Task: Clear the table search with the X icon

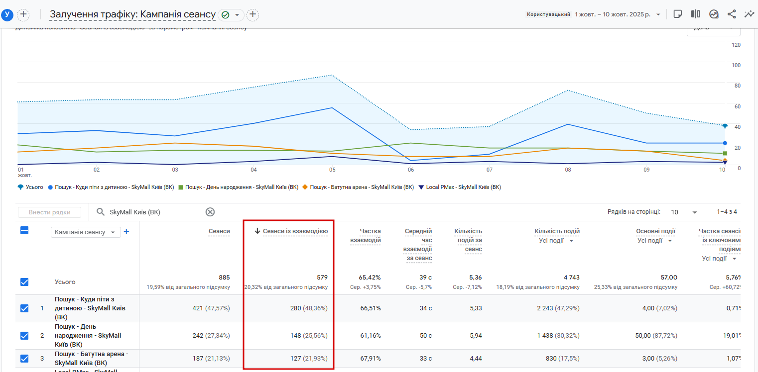Action: tap(210, 212)
